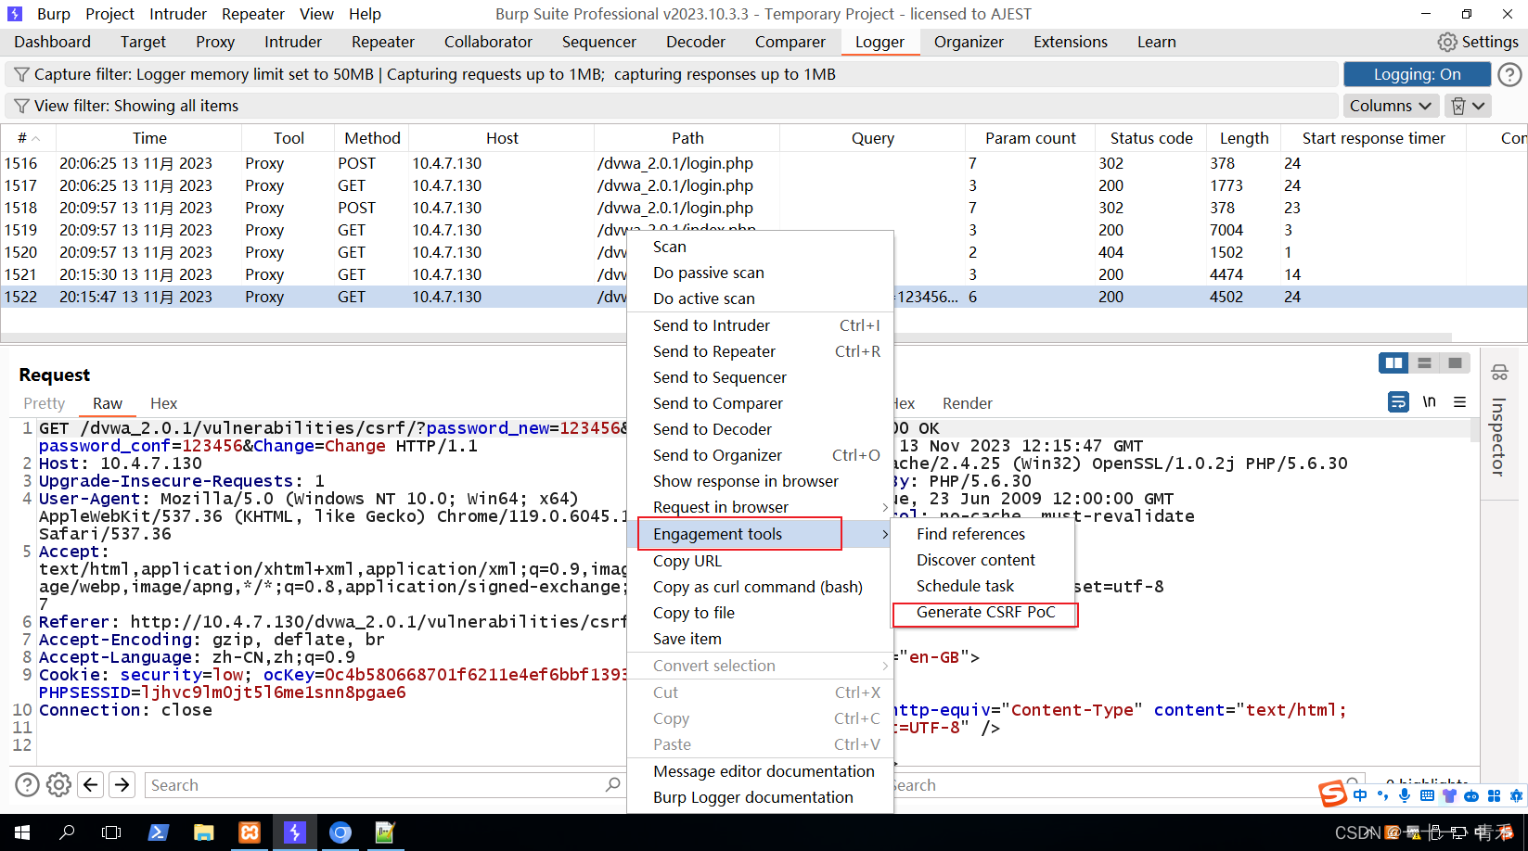Open Sogou input method tray icon
Image resolution: width=1528 pixels, height=851 pixels.
click(x=1332, y=794)
